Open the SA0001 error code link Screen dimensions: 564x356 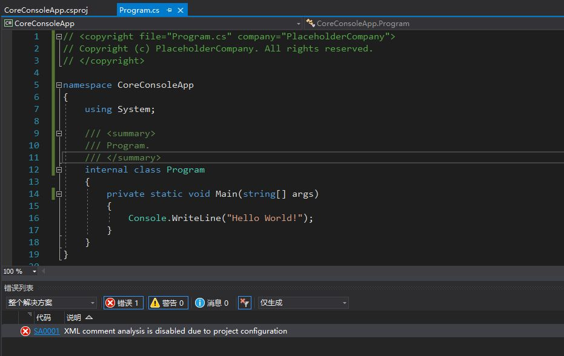47,331
